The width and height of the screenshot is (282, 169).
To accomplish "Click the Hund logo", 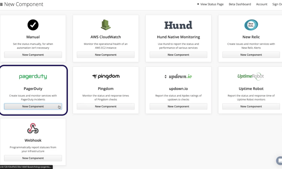I will 178,25.
